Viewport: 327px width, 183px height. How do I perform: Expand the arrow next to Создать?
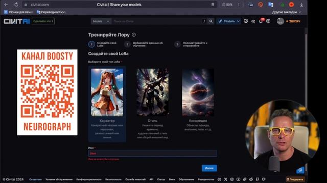pos(239,21)
